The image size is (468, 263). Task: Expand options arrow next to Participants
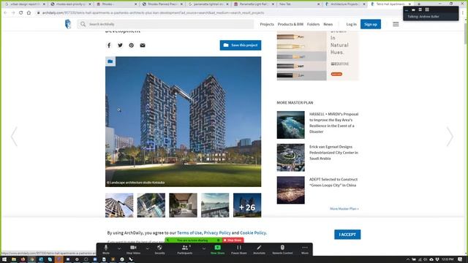tap(203, 248)
